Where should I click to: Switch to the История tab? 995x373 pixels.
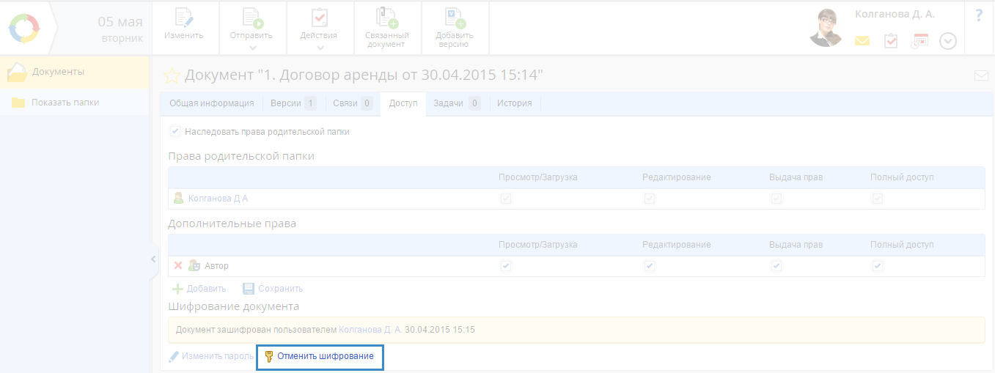click(x=514, y=103)
